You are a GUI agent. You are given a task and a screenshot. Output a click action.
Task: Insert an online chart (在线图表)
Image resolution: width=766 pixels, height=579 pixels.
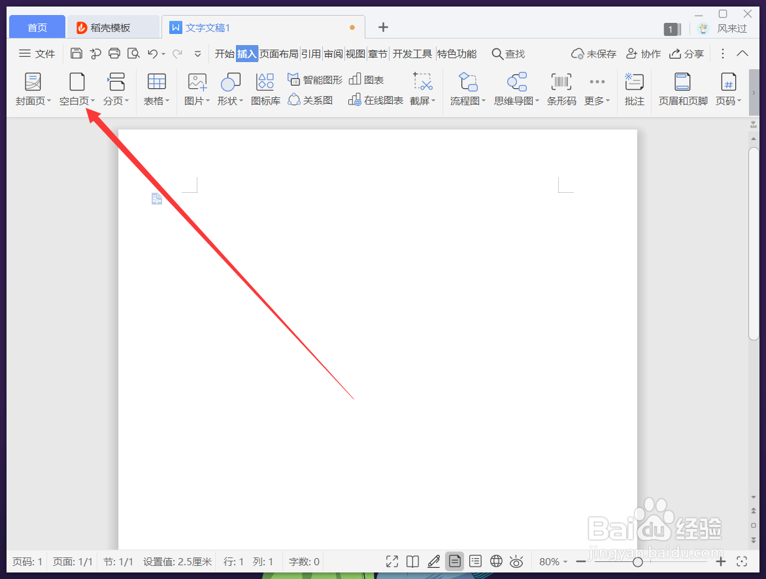[x=376, y=100]
